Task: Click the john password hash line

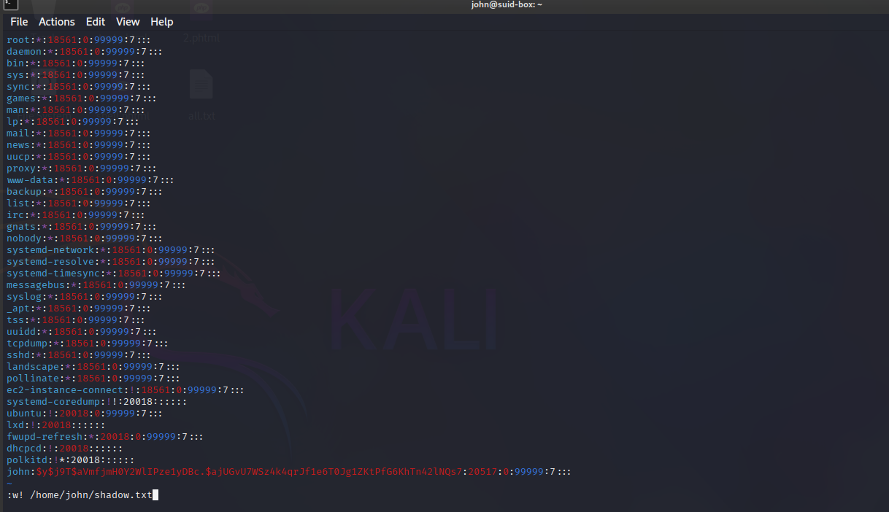Action: pyautogui.click(x=288, y=472)
